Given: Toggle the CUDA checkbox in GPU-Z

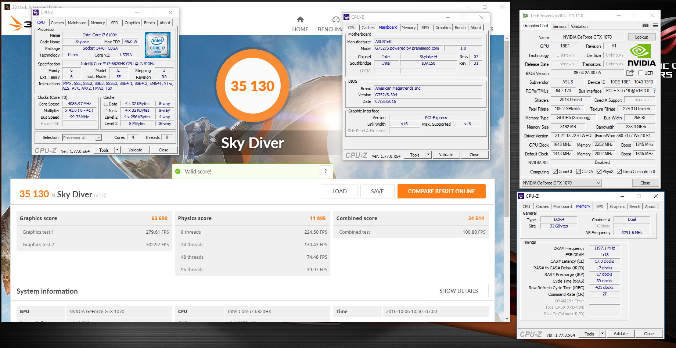Looking at the screenshot, I should (578, 172).
